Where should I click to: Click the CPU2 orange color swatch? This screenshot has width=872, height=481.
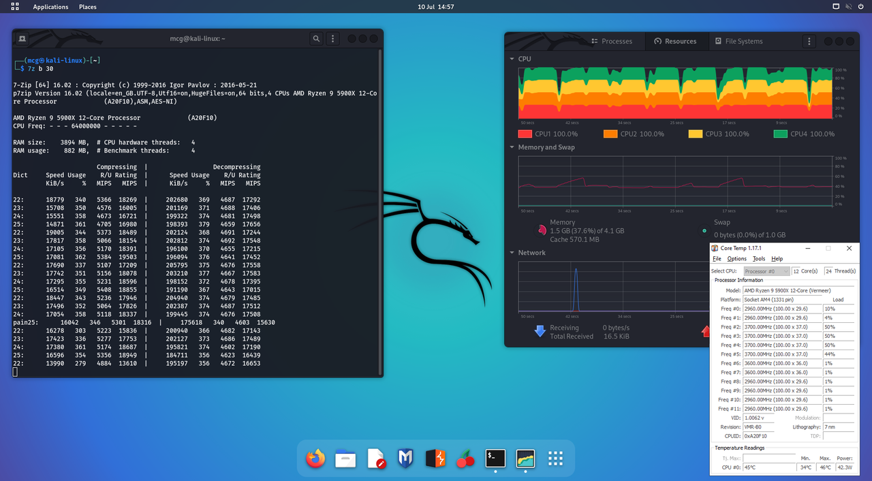[610, 134]
